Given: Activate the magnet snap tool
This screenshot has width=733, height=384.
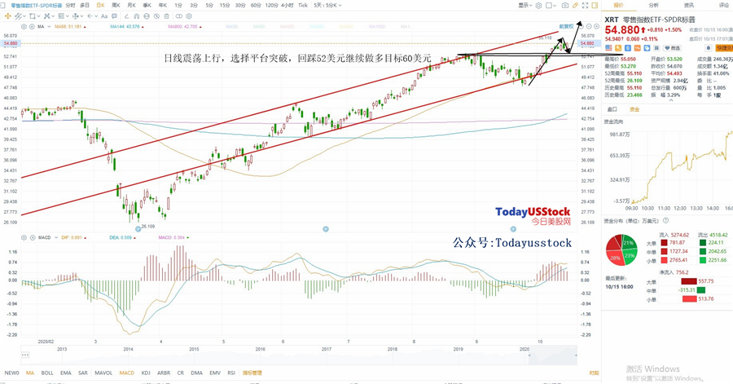Looking at the screenshot, I should 137,16.
